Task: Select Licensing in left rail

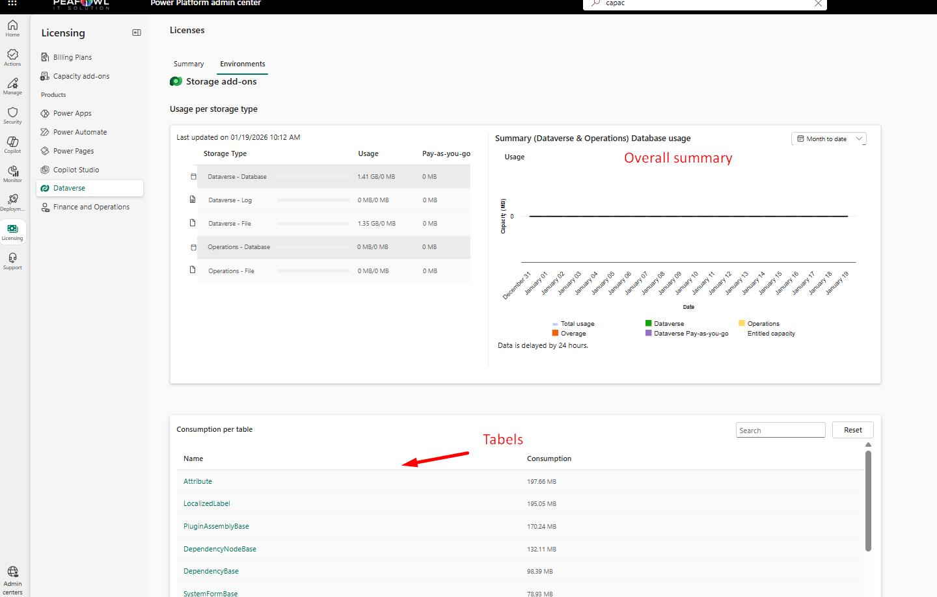Action: tap(12, 232)
